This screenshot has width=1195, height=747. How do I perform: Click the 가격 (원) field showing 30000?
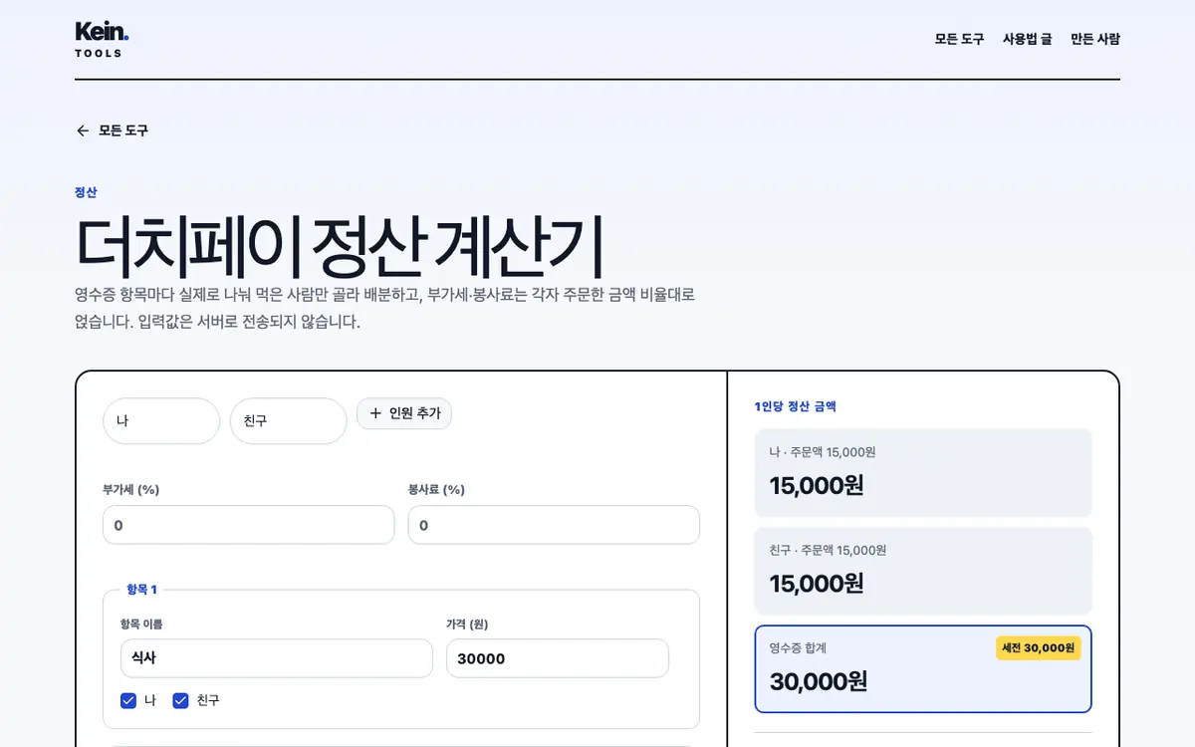(x=558, y=658)
